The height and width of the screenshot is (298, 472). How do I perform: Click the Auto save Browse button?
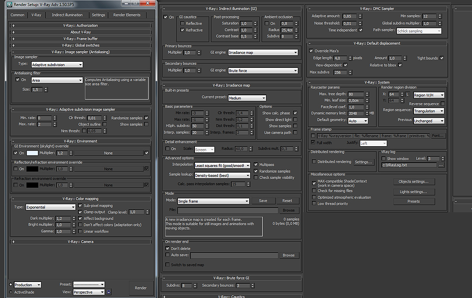point(289,255)
